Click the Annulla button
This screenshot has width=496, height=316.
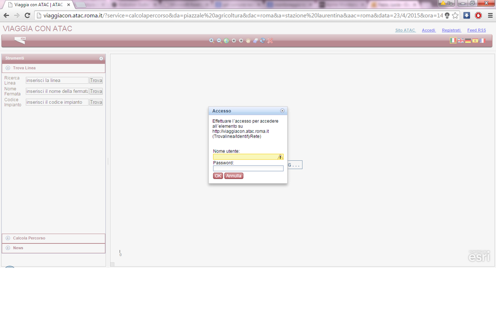[234, 176]
